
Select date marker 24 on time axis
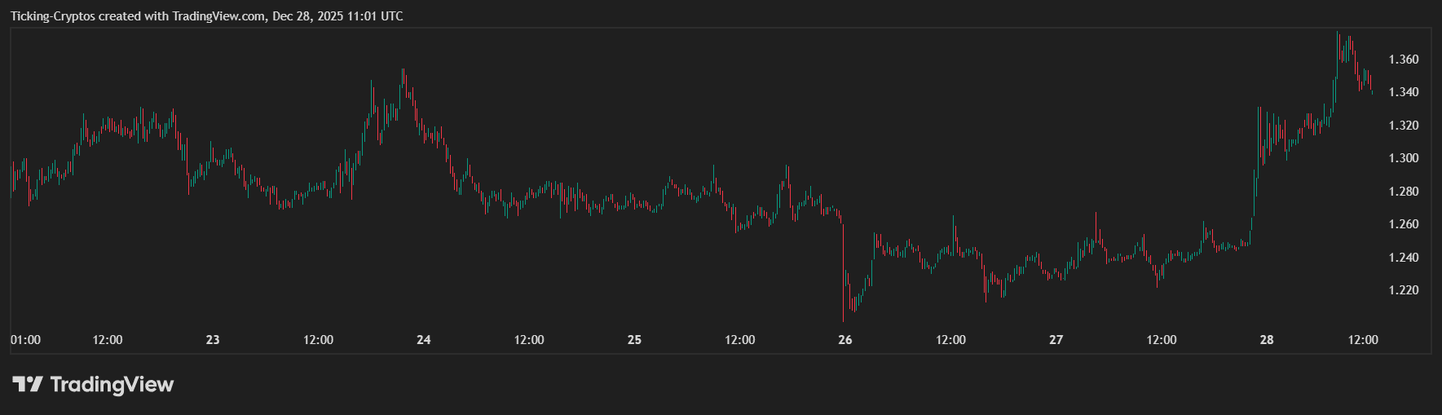coord(424,340)
